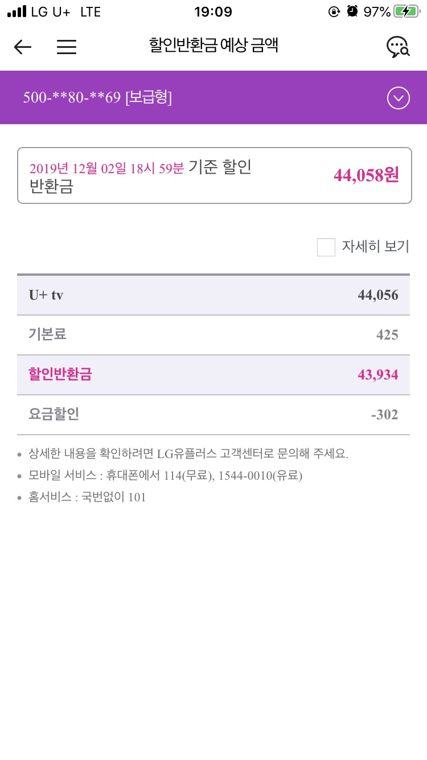This screenshot has height=760, width=427.
Task: Tap the 19:09 status bar clock
Action: point(213,11)
